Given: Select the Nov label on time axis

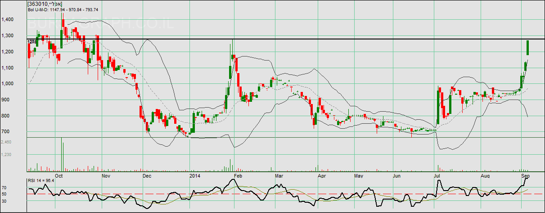Looking at the screenshot, I should pos(106,176).
